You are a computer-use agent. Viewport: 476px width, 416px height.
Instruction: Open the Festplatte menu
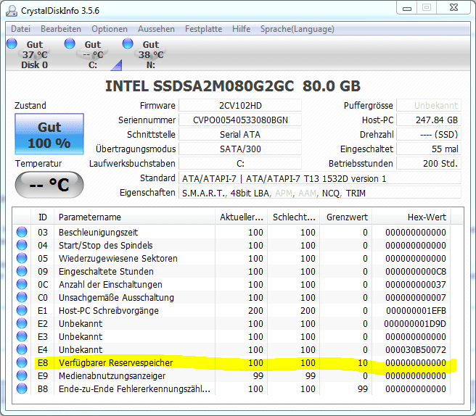[203, 29]
